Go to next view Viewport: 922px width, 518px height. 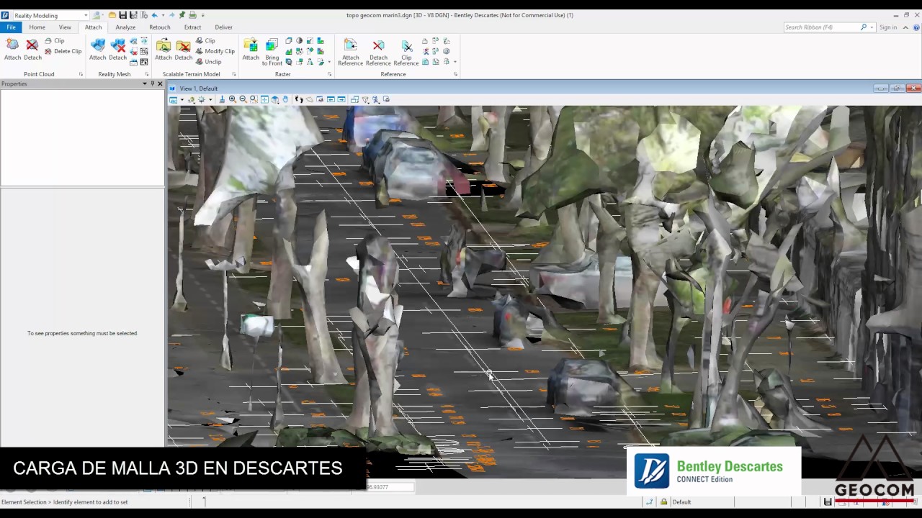coord(341,99)
